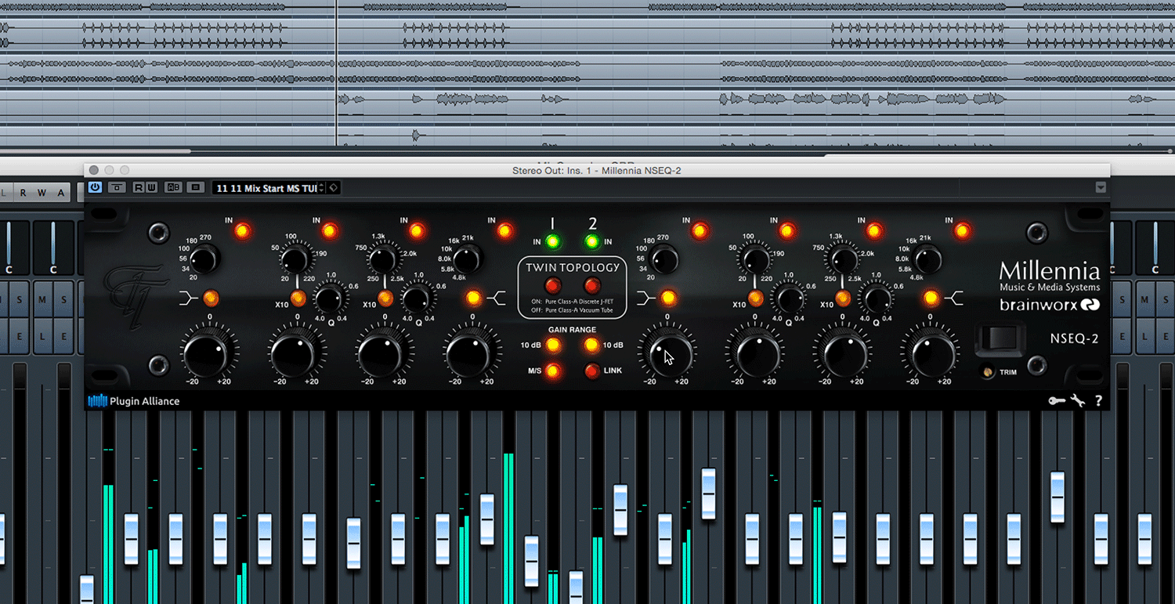Toggle Twin Topology button for channel 1
1175x604 pixels.
pyautogui.click(x=553, y=285)
